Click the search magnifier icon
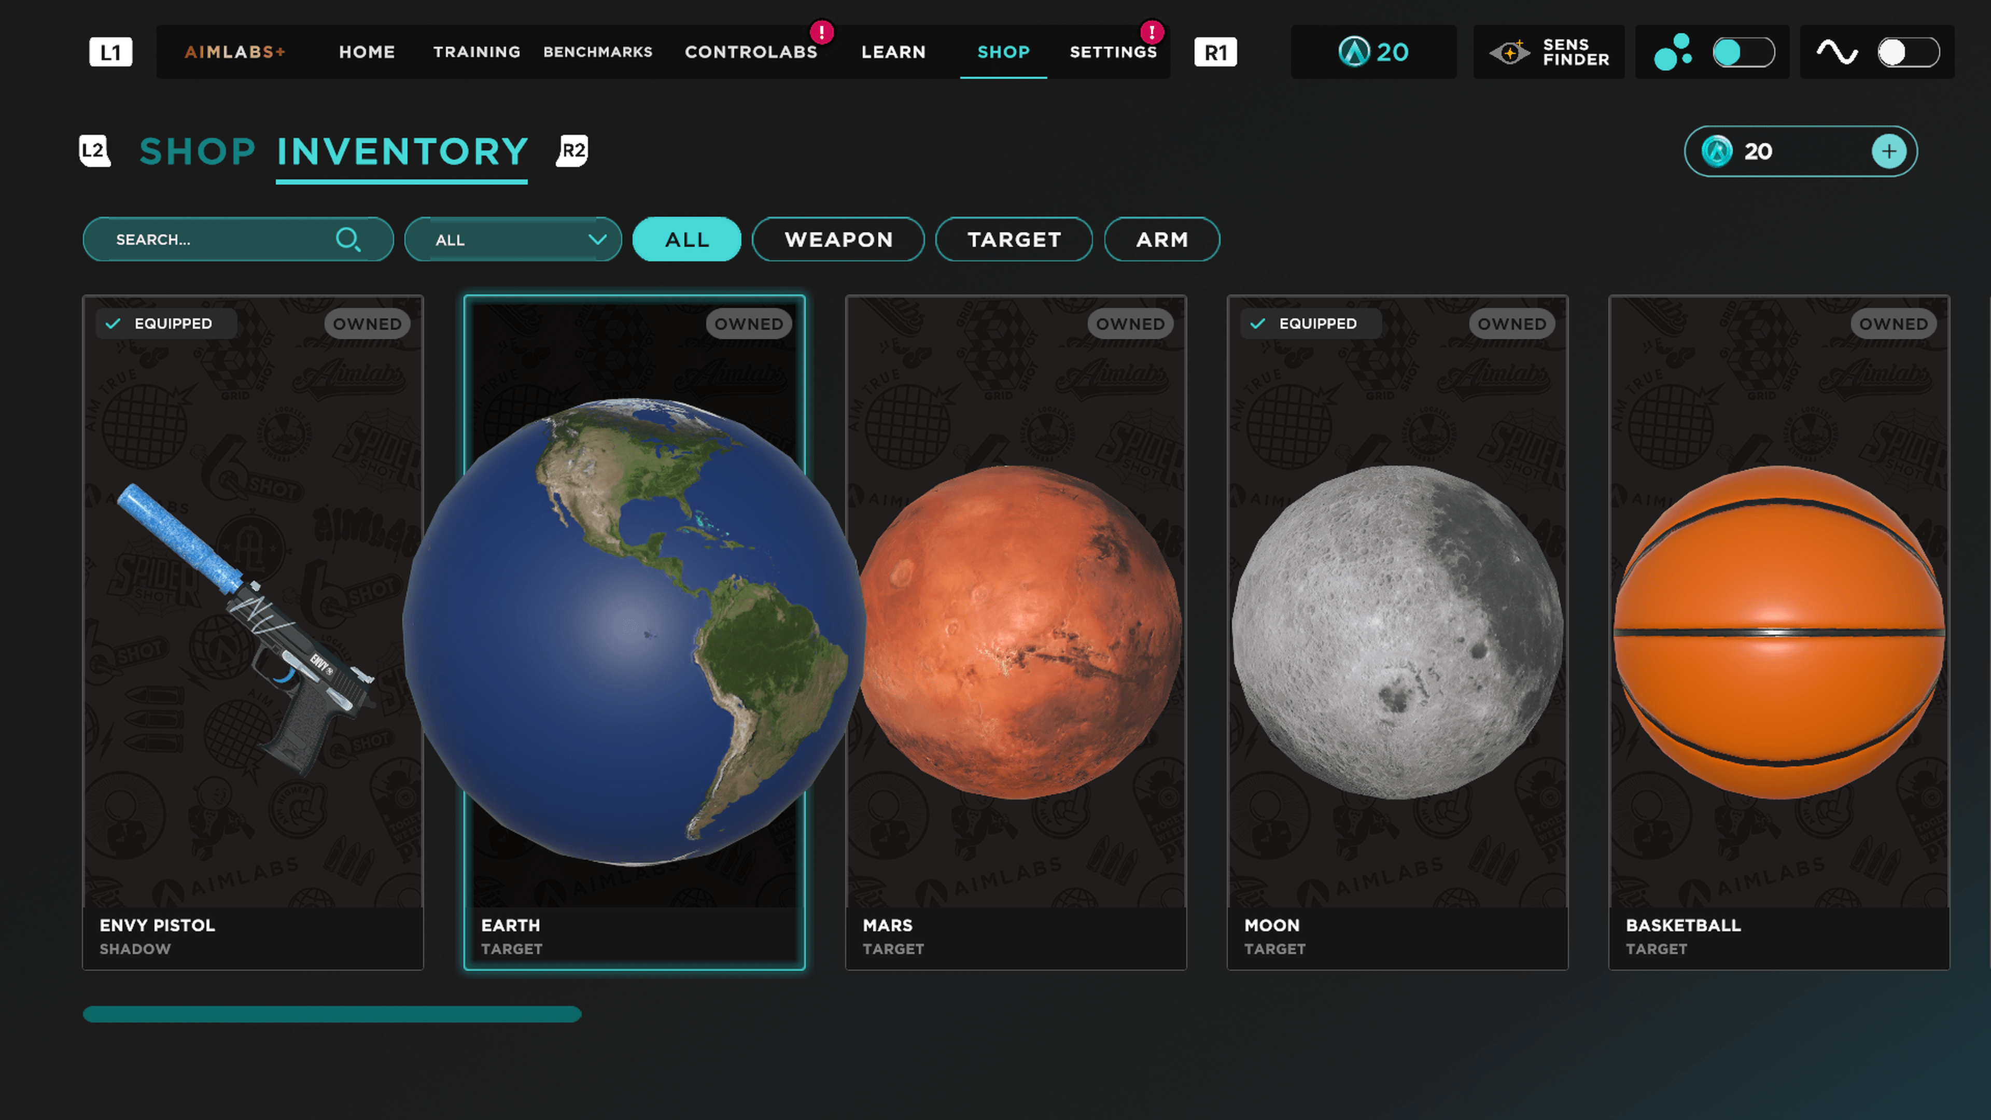Image resolution: width=1991 pixels, height=1120 pixels. pyautogui.click(x=348, y=240)
